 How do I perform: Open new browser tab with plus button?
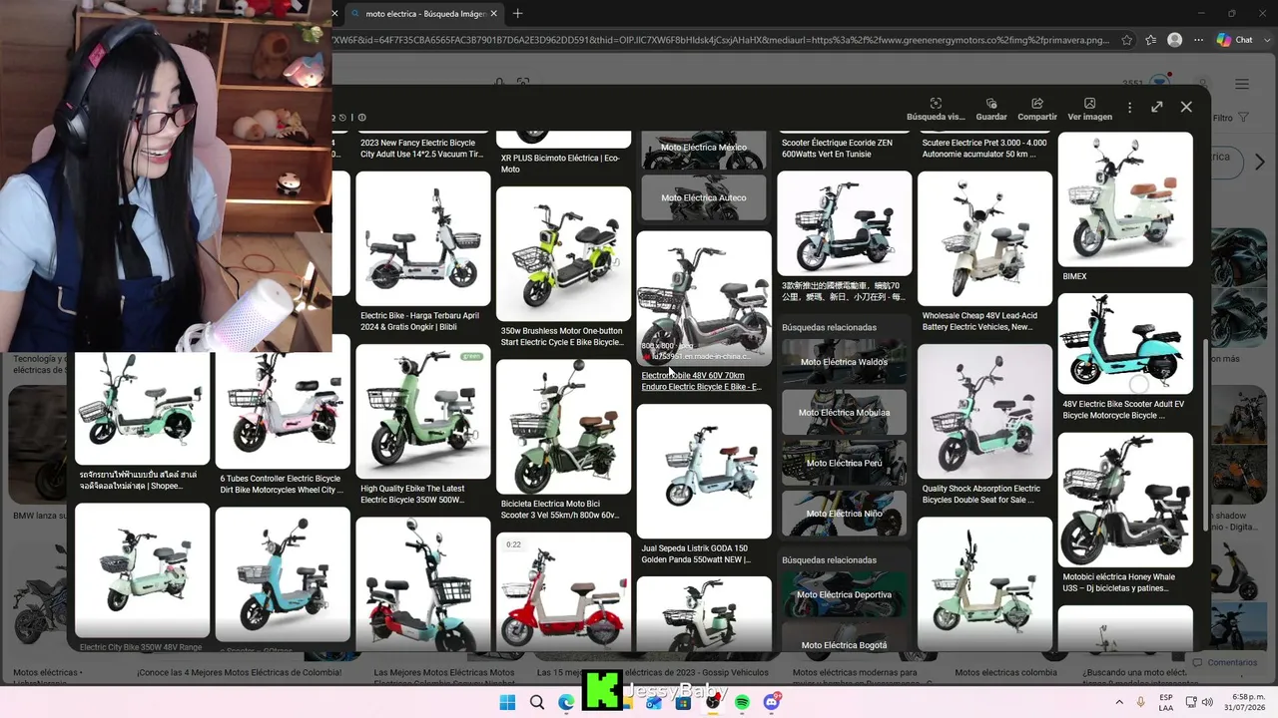pyautogui.click(x=517, y=14)
